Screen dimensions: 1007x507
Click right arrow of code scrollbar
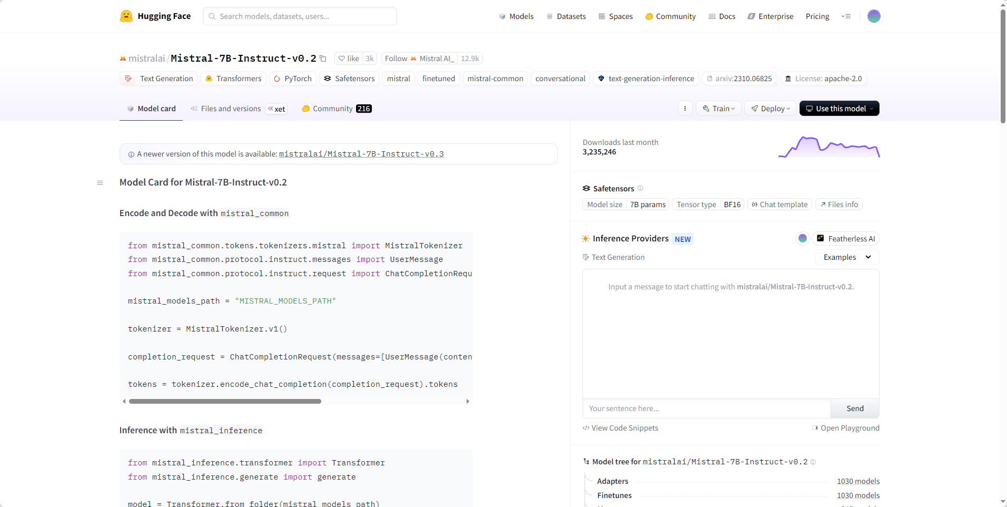point(468,402)
